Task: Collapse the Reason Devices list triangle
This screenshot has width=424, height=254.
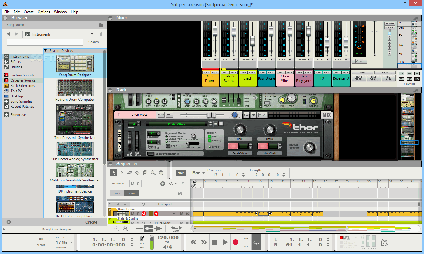Action: click(46, 50)
